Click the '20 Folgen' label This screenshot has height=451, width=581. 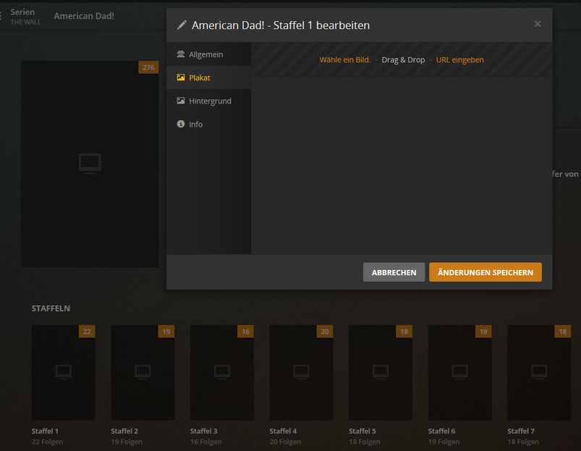point(285,442)
